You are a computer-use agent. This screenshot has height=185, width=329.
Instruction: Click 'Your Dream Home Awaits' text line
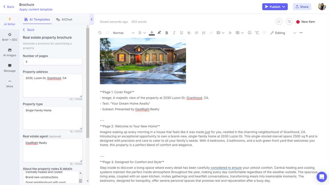tap(125, 103)
